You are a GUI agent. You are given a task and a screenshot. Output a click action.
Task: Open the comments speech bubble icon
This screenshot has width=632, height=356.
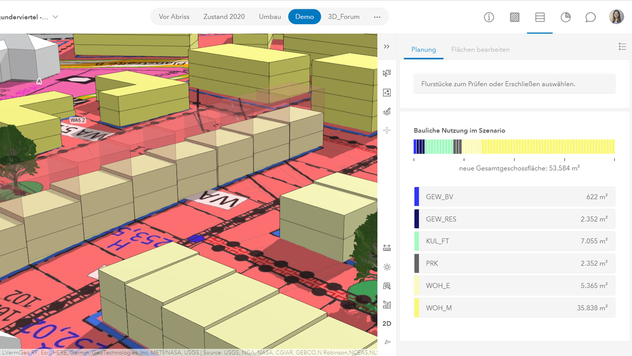(x=590, y=17)
